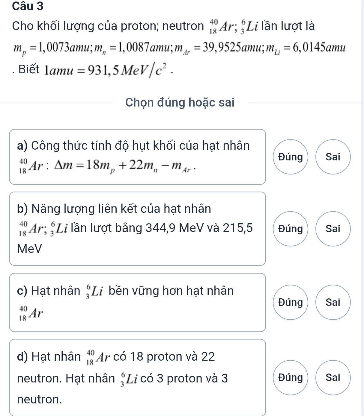The width and height of the screenshot is (364, 416).
Task: Click statement b) text about năng lượng liên kết
Action: [x=135, y=228]
